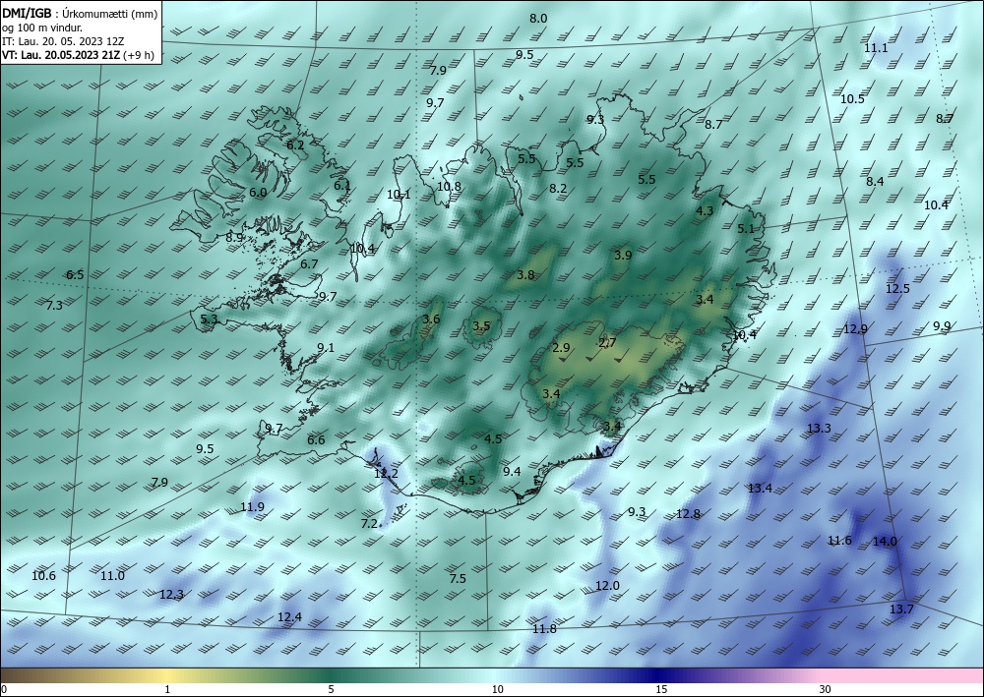Click the 12.8 value on the map

688,514
